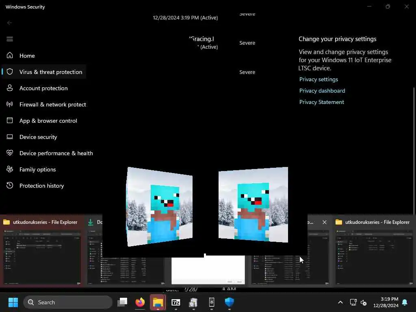Open the clock showing 3:19 PM

pyautogui.click(x=386, y=302)
